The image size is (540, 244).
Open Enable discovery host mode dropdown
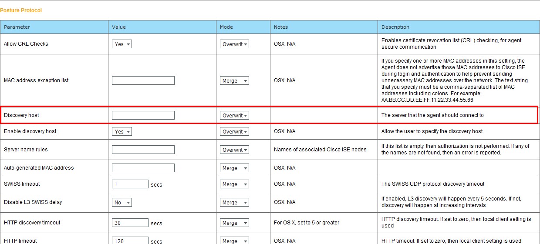(x=234, y=131)
